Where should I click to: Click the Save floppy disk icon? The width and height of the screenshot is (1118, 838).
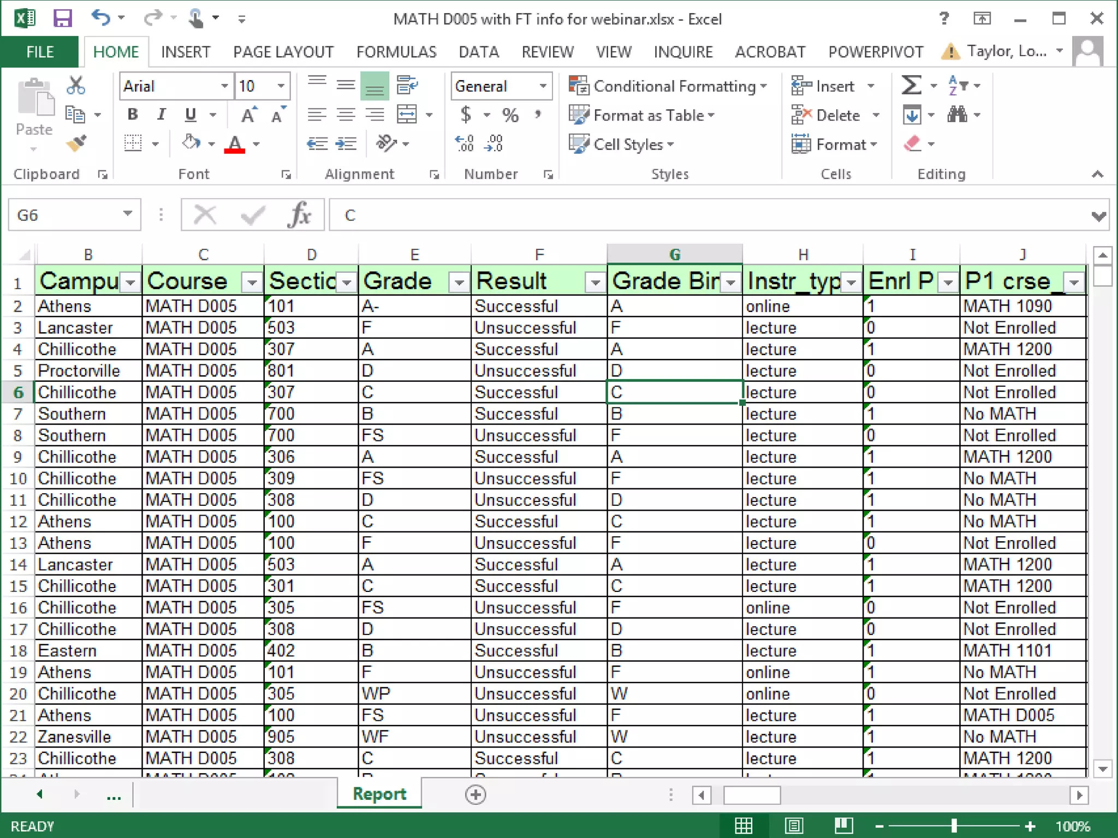(62, 19)
